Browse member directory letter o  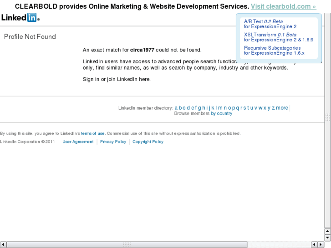tap(229, 108)
